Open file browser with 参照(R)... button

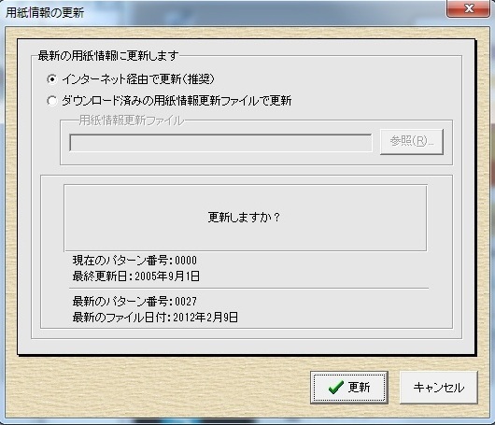(412, 141)
